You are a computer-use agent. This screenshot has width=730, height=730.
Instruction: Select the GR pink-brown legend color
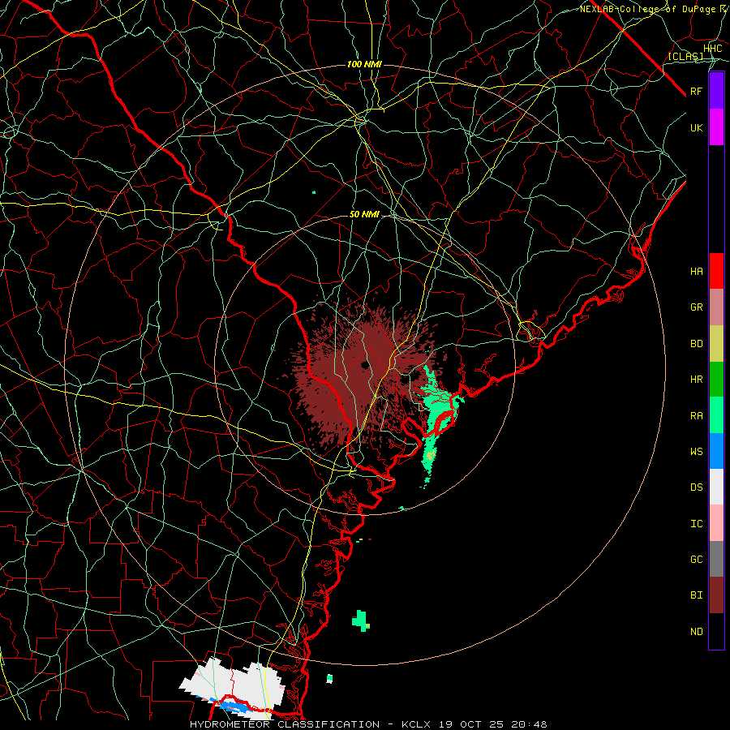tap(716, 307)
